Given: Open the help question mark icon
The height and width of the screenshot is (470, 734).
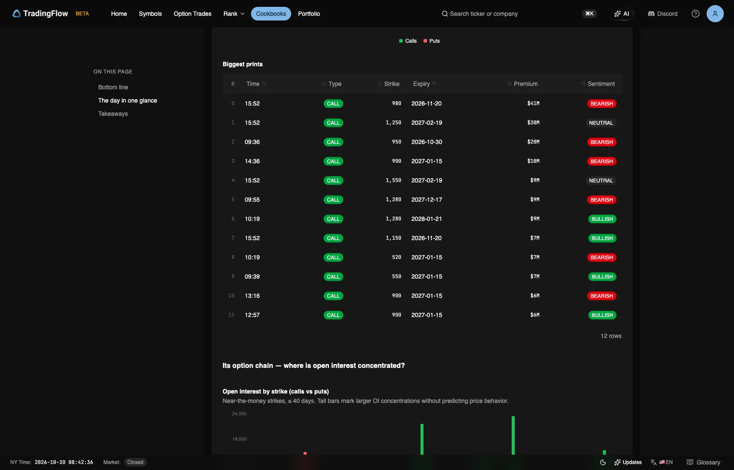Looking at the screenshot, I should coord(696,14).
